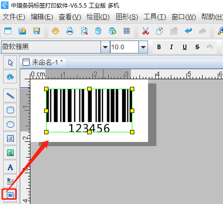223x204 pixels.
Task: Switch to the 未命名-1 document tab
Action: [x=43, y=62]
